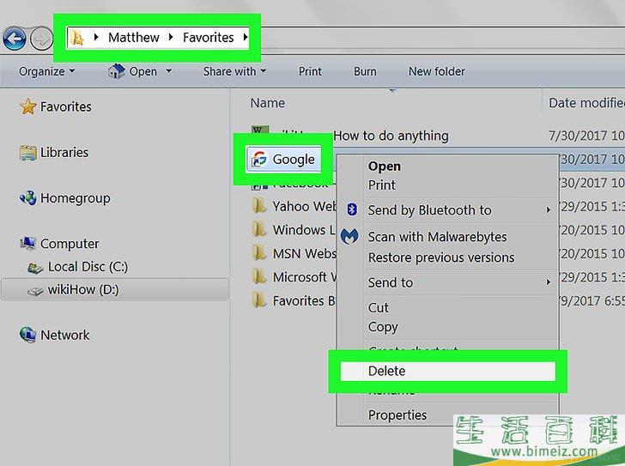Expand the arrow before Matthew in address bar
Screen dimensions: 625x466
[96, 37]
